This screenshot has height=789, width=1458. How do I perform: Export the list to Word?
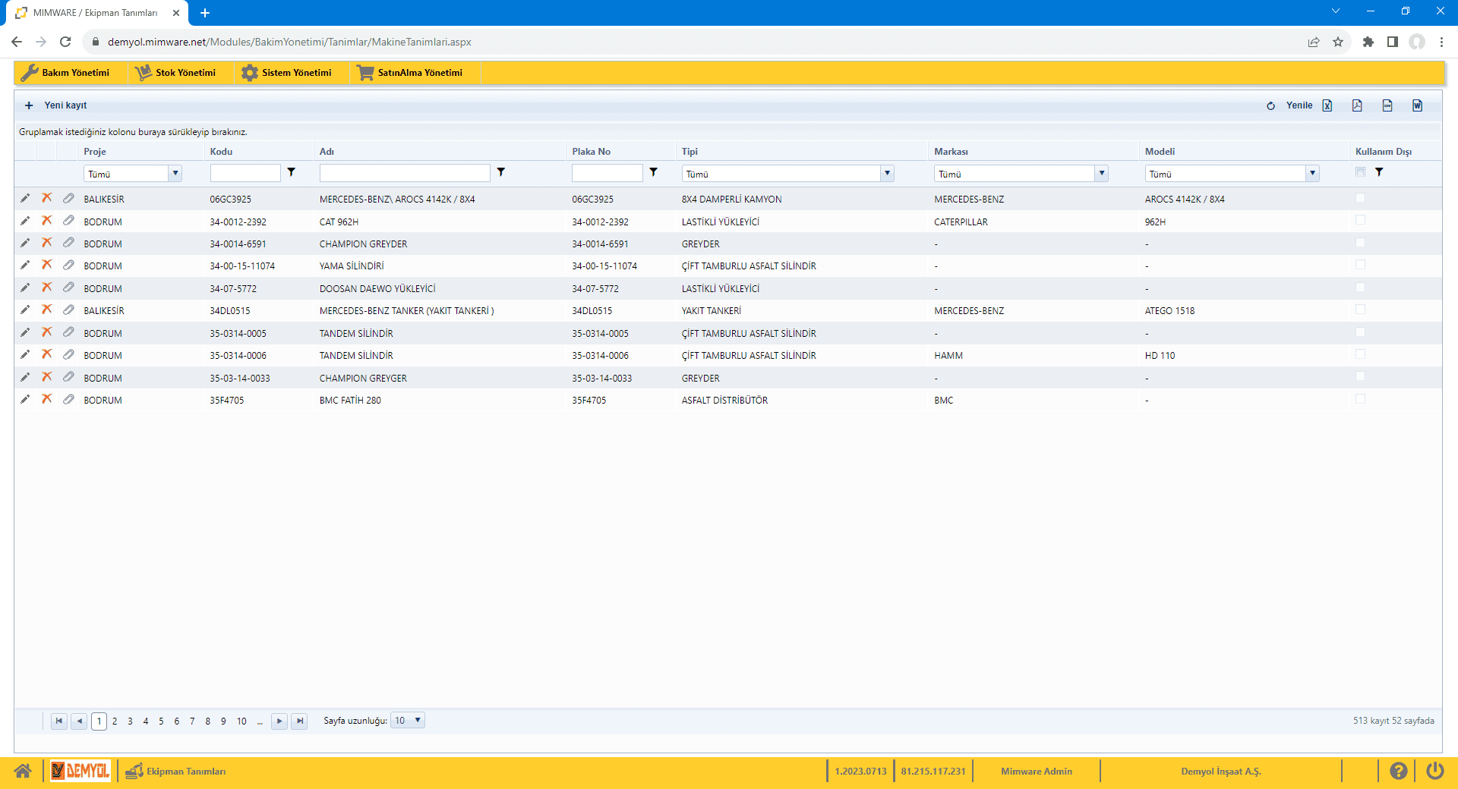coord(1417,105)
